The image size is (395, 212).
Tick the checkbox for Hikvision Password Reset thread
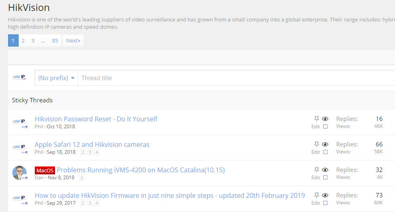click(325, 127)
